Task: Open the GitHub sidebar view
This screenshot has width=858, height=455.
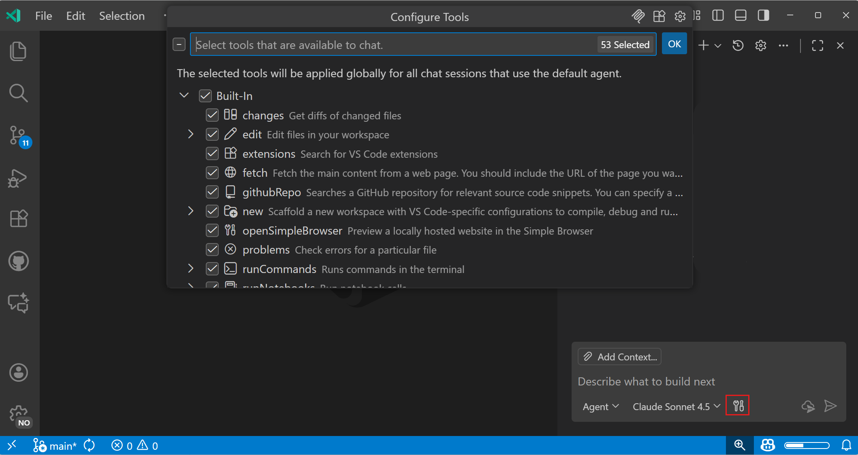Action: tap(18, 261)
